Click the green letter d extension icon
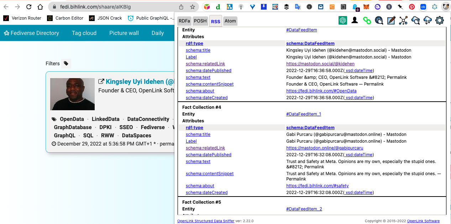451x224 pixels. 218,7
